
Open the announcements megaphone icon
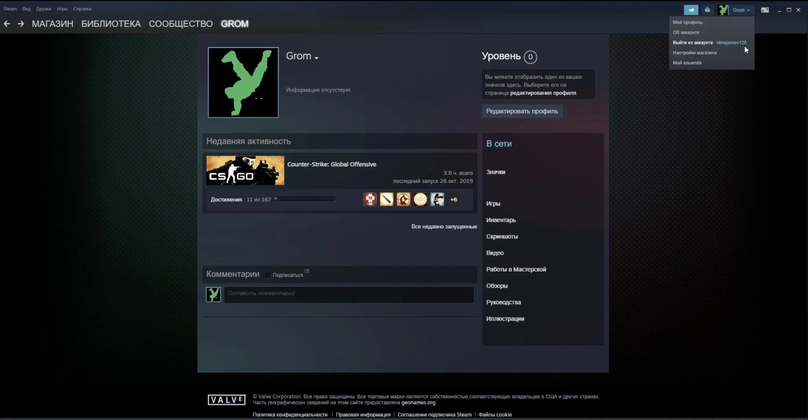(691, 10)
